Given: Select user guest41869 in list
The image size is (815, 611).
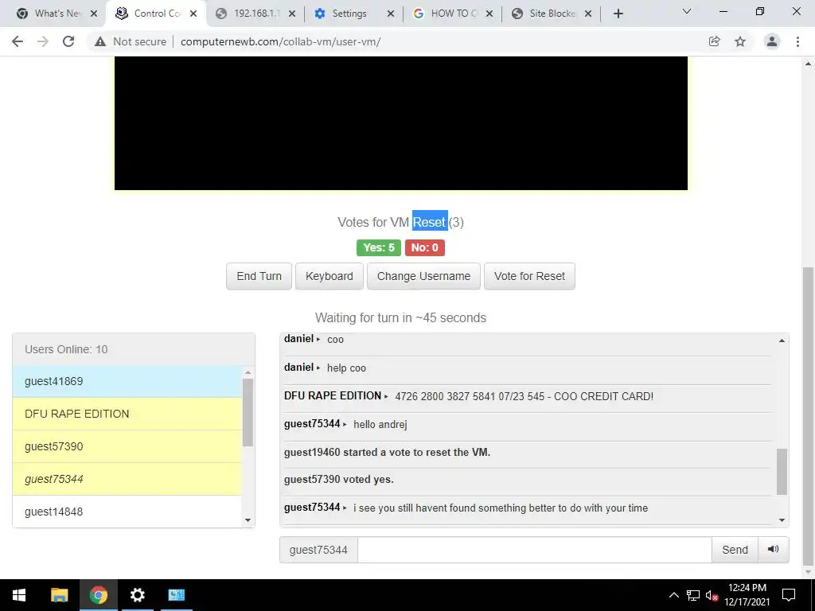Looking at the screenshot, I should 127,381.
